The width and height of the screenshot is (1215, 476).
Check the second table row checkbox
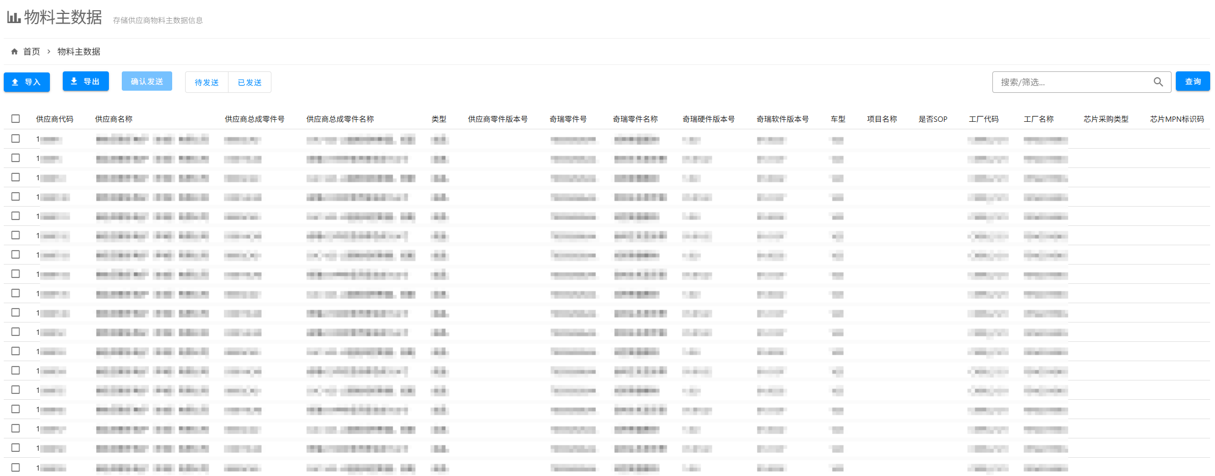[16, 158]
